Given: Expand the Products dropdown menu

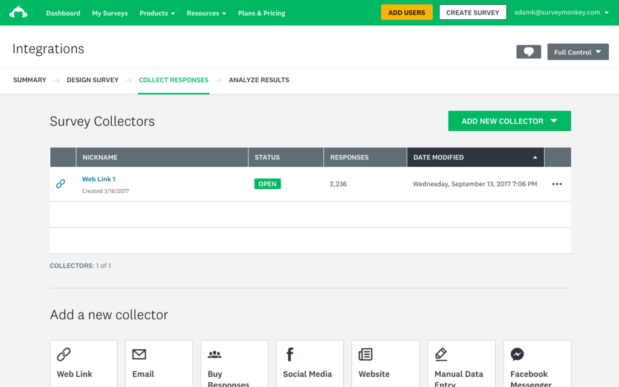Looking at the screenshot, I should (157, 13).
